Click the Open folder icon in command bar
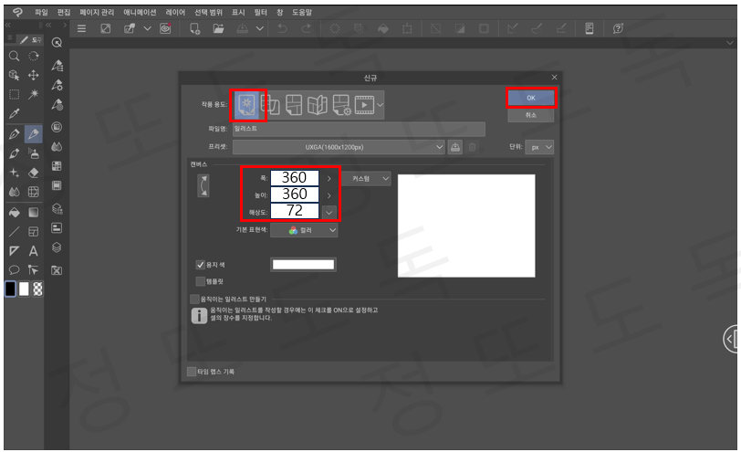Screen dimensions: 741x452 (218, 28)
